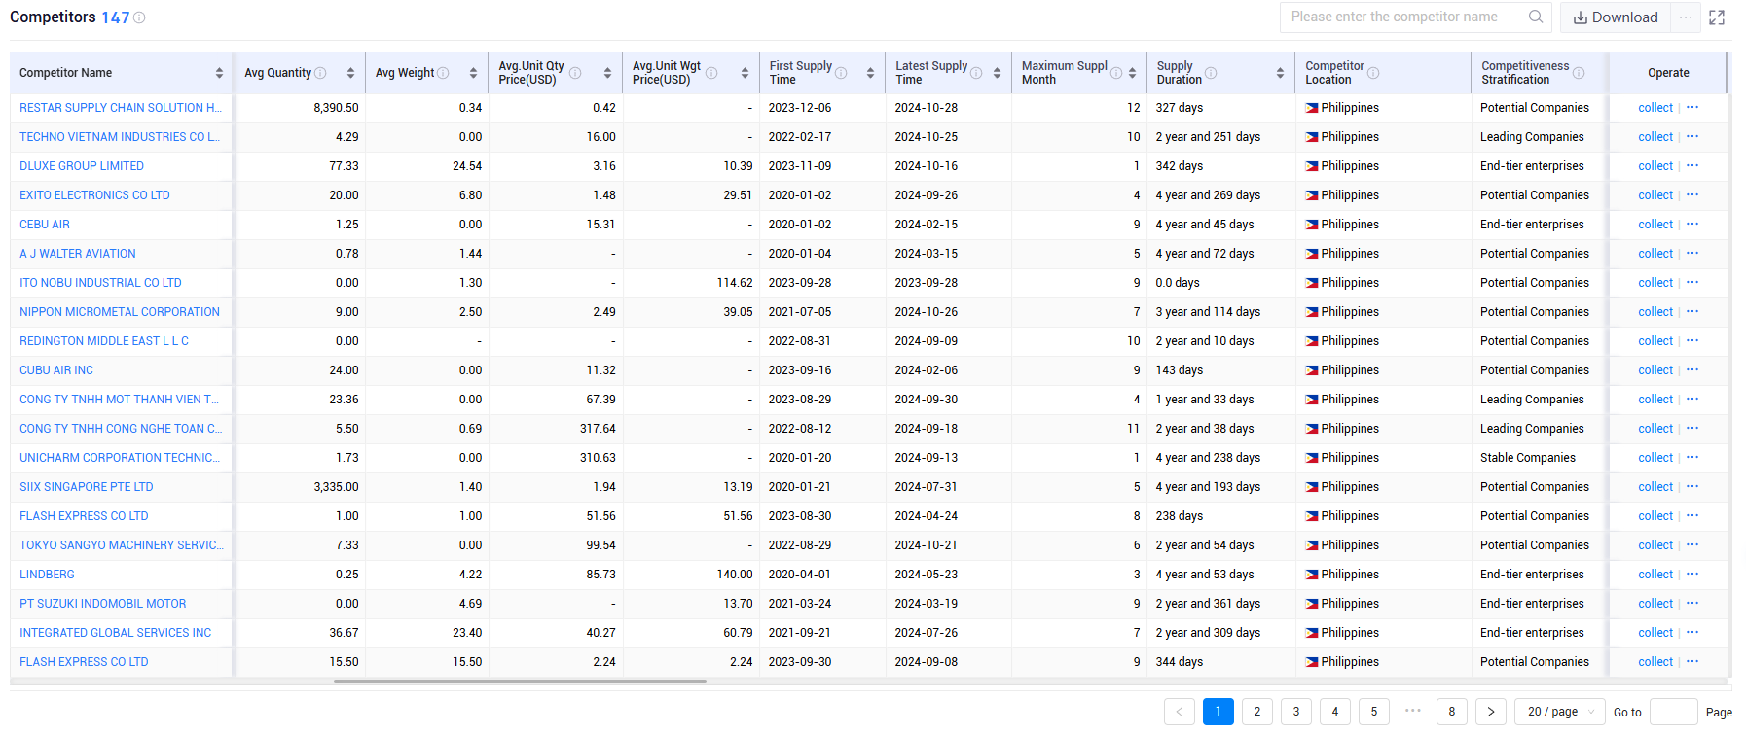This screenshot has width=1746, height=733.
Task: Go to page 8
Action: [x=1451, y=712]
